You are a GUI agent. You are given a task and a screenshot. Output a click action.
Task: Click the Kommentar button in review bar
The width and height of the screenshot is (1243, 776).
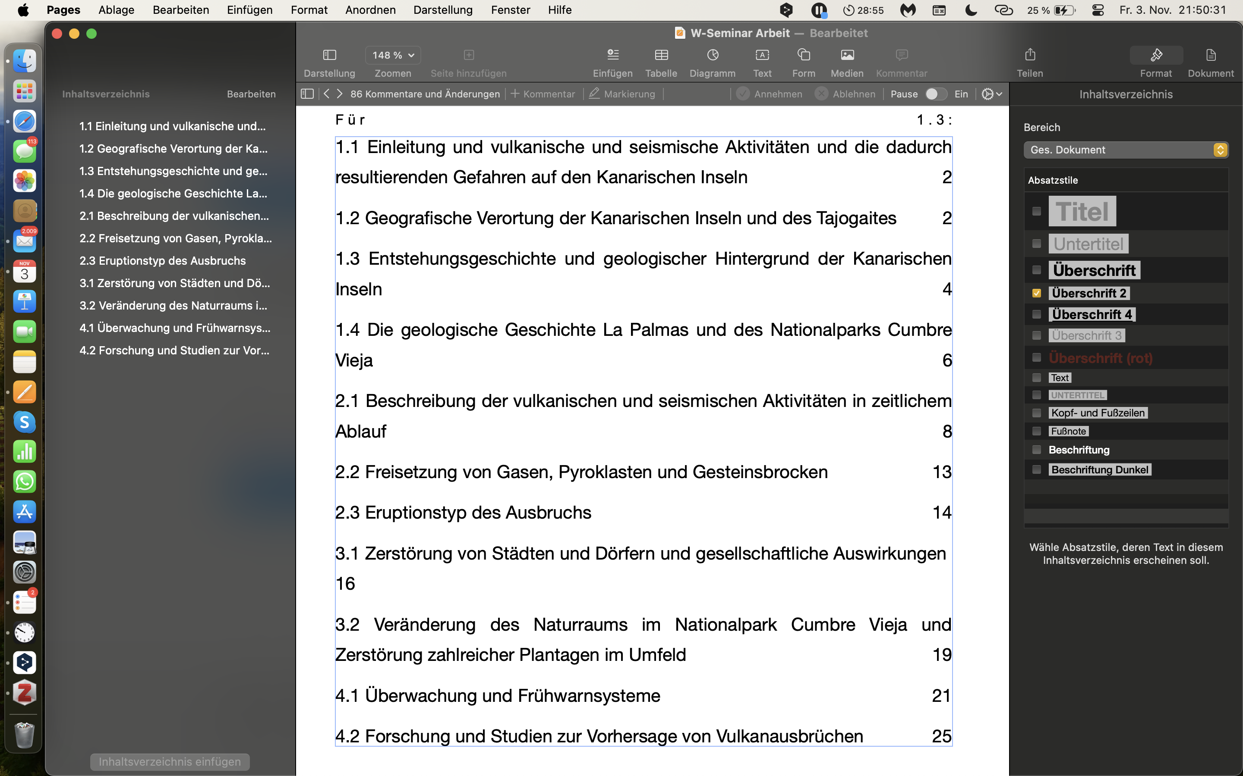point(543,94)
